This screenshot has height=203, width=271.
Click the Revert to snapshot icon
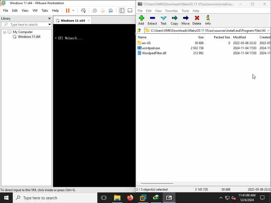(x=103, y=11)
